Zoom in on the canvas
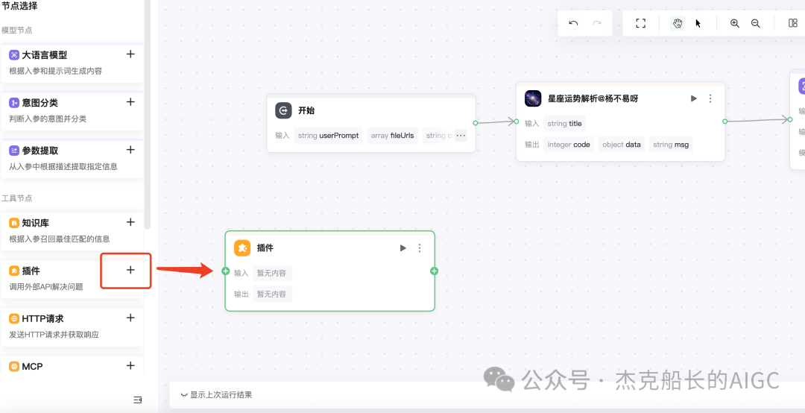The width and height of the screenshot is (805, 413). [735, 23]
